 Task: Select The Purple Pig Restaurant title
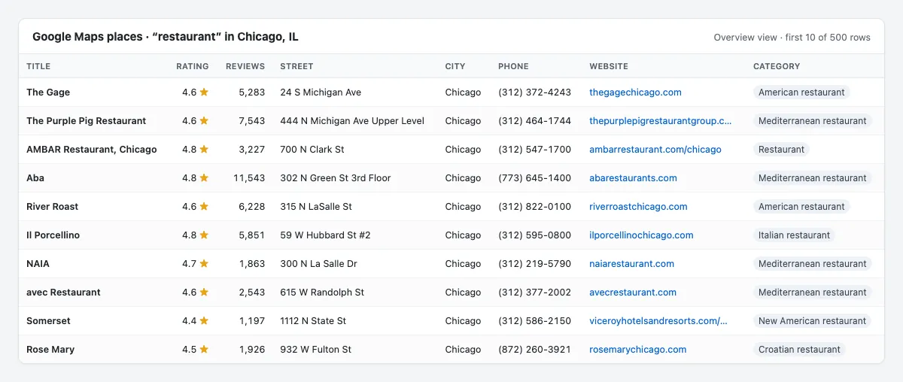[x=87, y=121]
